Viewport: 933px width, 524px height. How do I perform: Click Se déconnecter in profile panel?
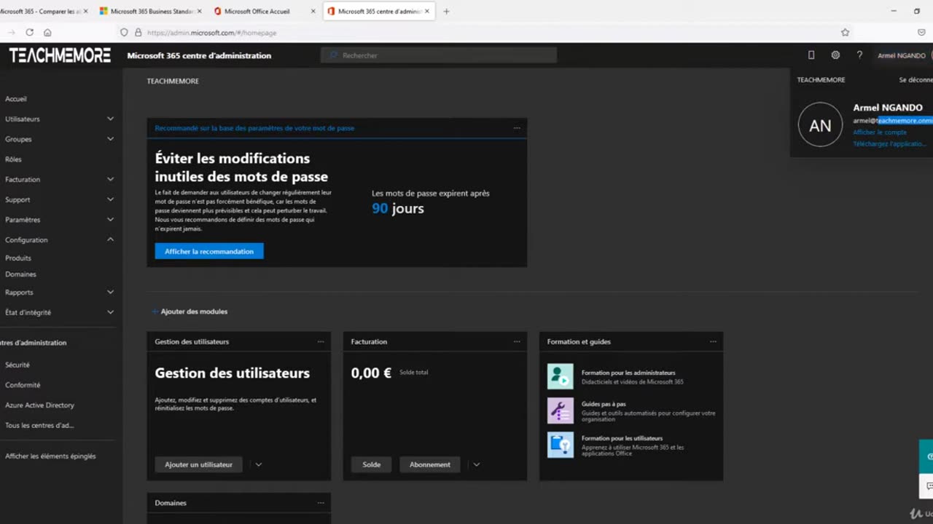[x=916, y=80]
